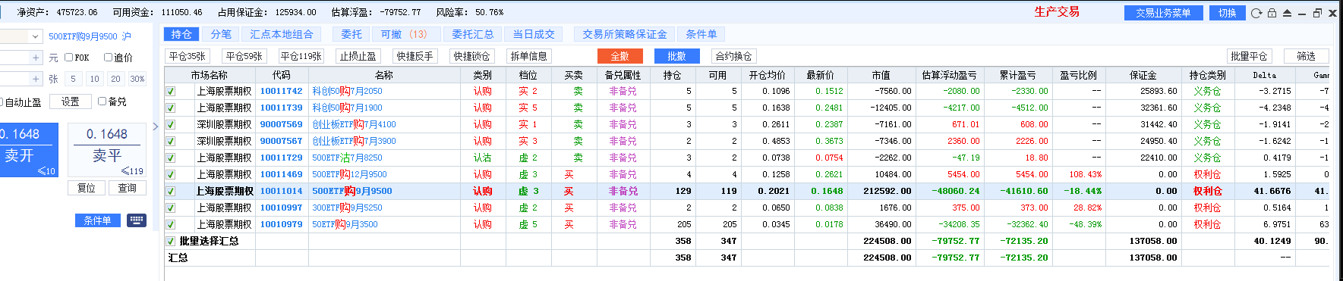
Task: Collapse the order panel with side arrow
Action: click(156, 126)
